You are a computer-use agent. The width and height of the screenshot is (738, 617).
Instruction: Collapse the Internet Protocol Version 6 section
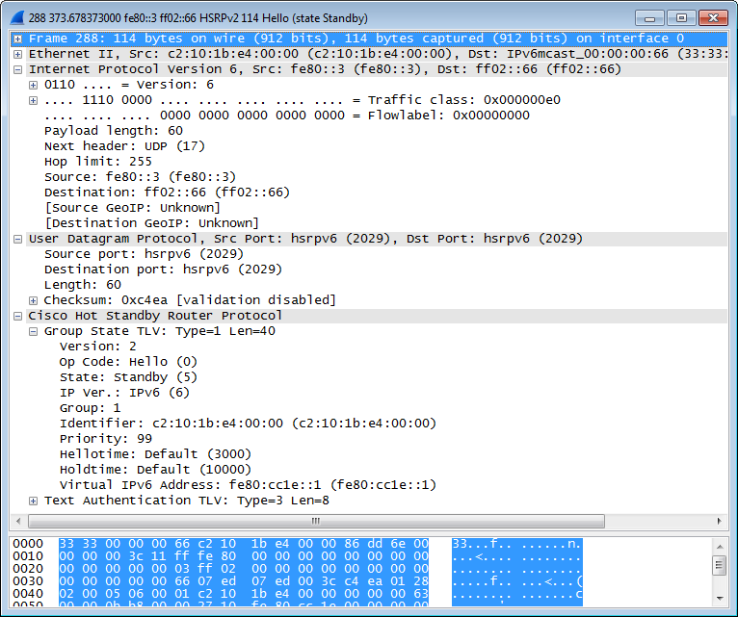pyautogui.click(x=18, y=69)
